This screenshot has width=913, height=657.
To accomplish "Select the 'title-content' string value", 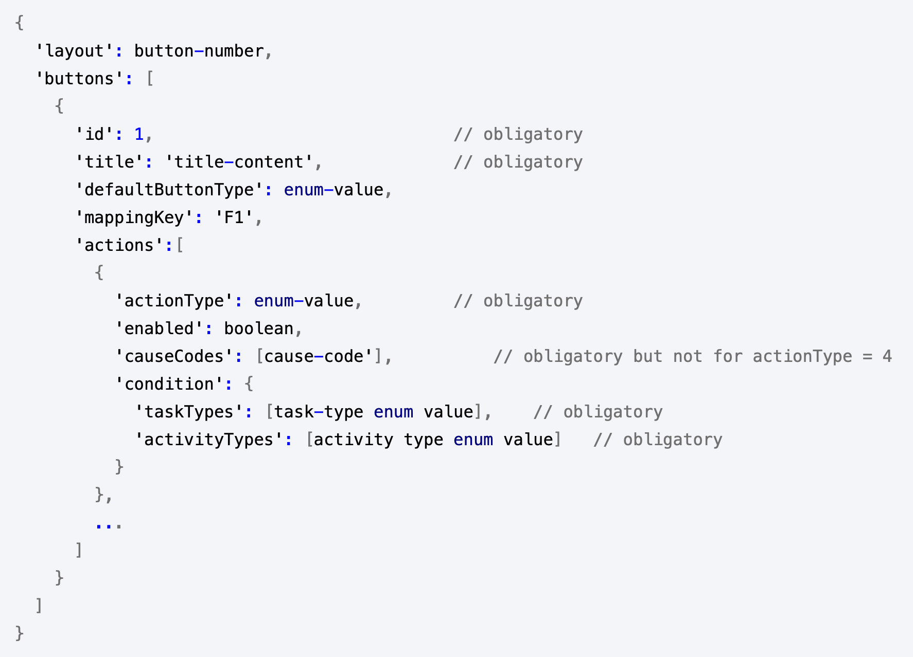I will point(239,162).
